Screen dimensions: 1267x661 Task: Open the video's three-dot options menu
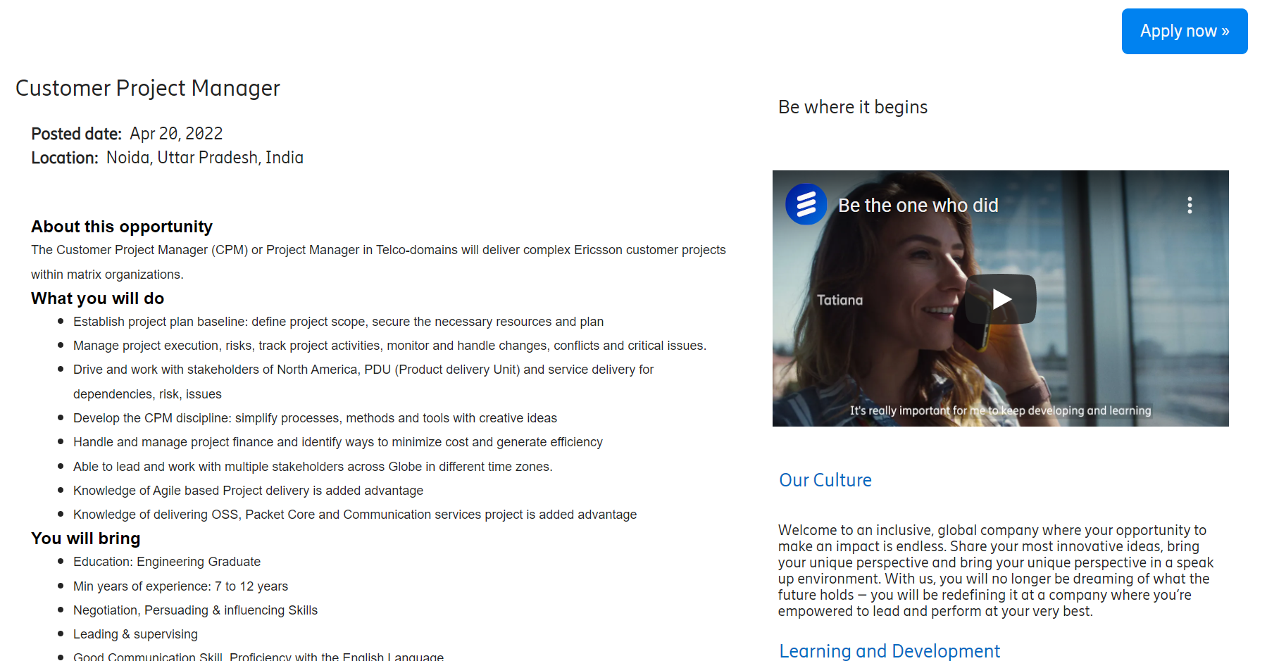(1190, 205)
